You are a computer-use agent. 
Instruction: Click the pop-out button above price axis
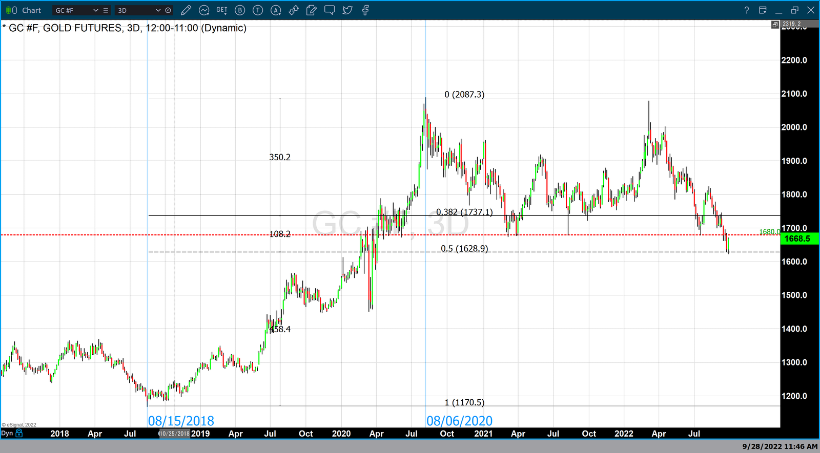tap(775, 25)
